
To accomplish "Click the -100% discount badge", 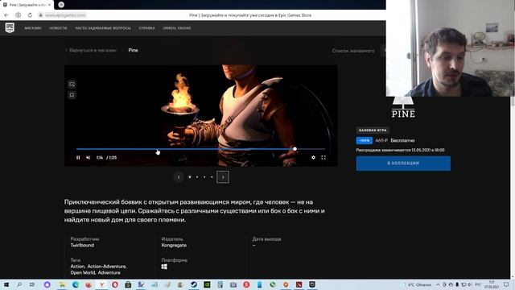I will coord(365,140).
